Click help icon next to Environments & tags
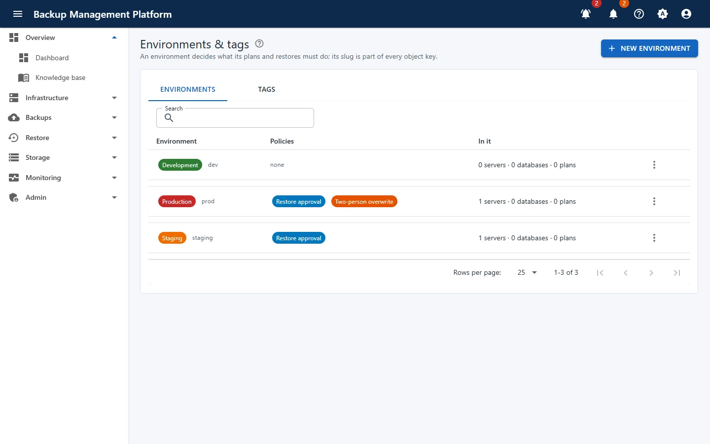The height and width of the screenshot is (444, 710). 259,43
